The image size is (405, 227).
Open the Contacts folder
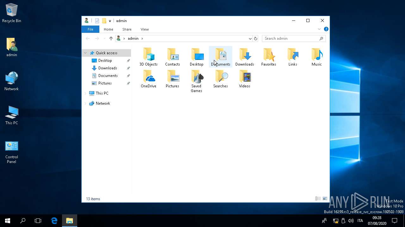point(172,57)
